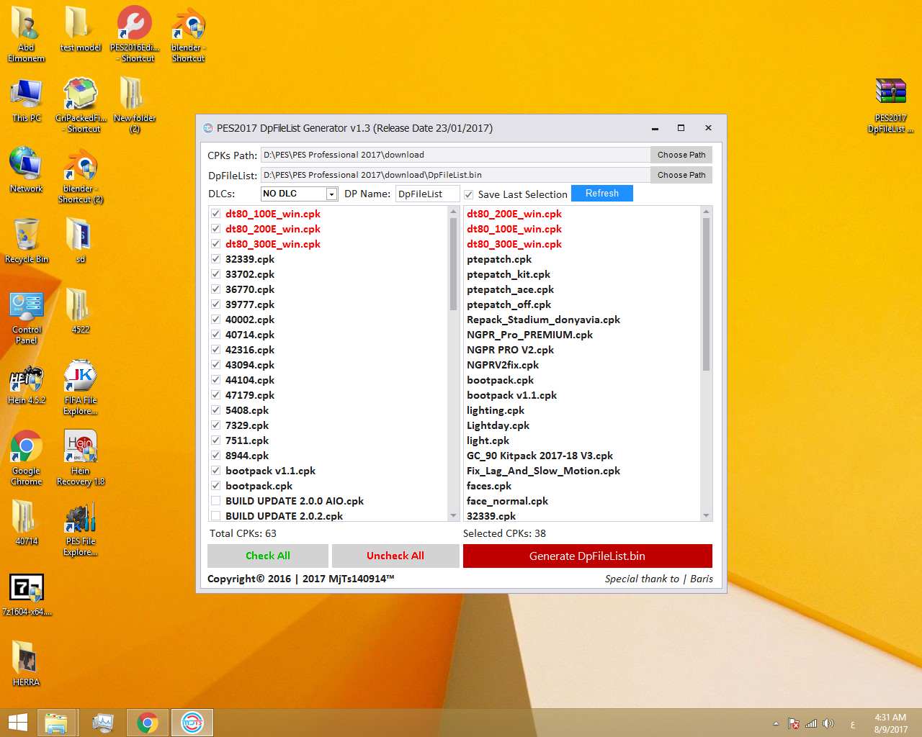
Task: Click the DP Name input field
Action: tap(428, 194)
